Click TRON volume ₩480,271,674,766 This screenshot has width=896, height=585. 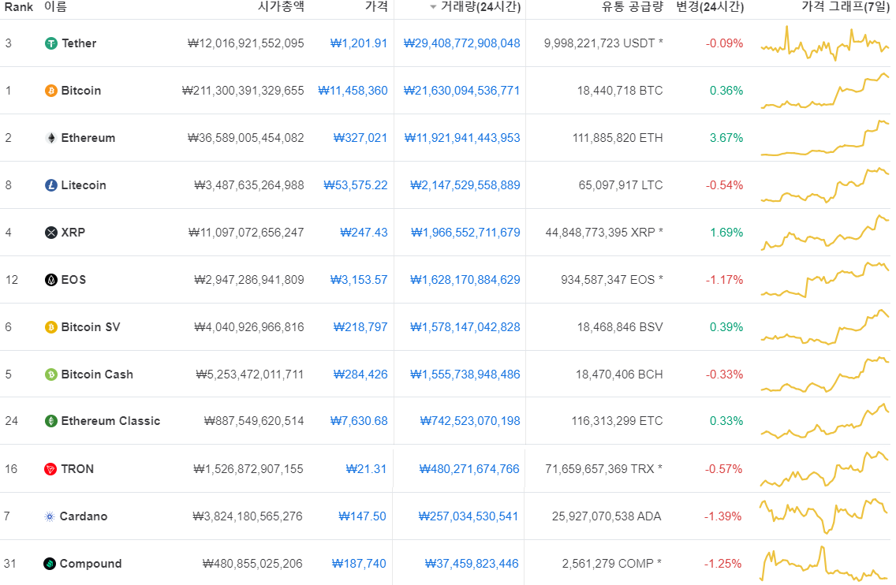point(469,469)
